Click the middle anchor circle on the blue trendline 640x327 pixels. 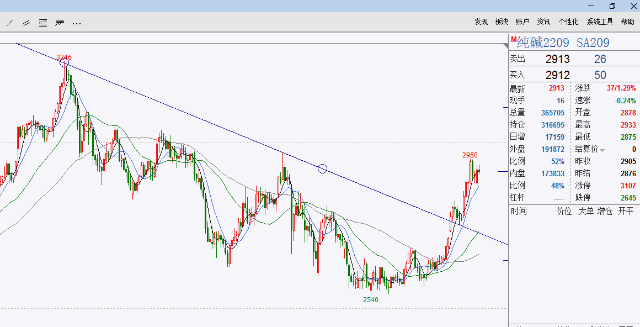(x=322, y=168)
